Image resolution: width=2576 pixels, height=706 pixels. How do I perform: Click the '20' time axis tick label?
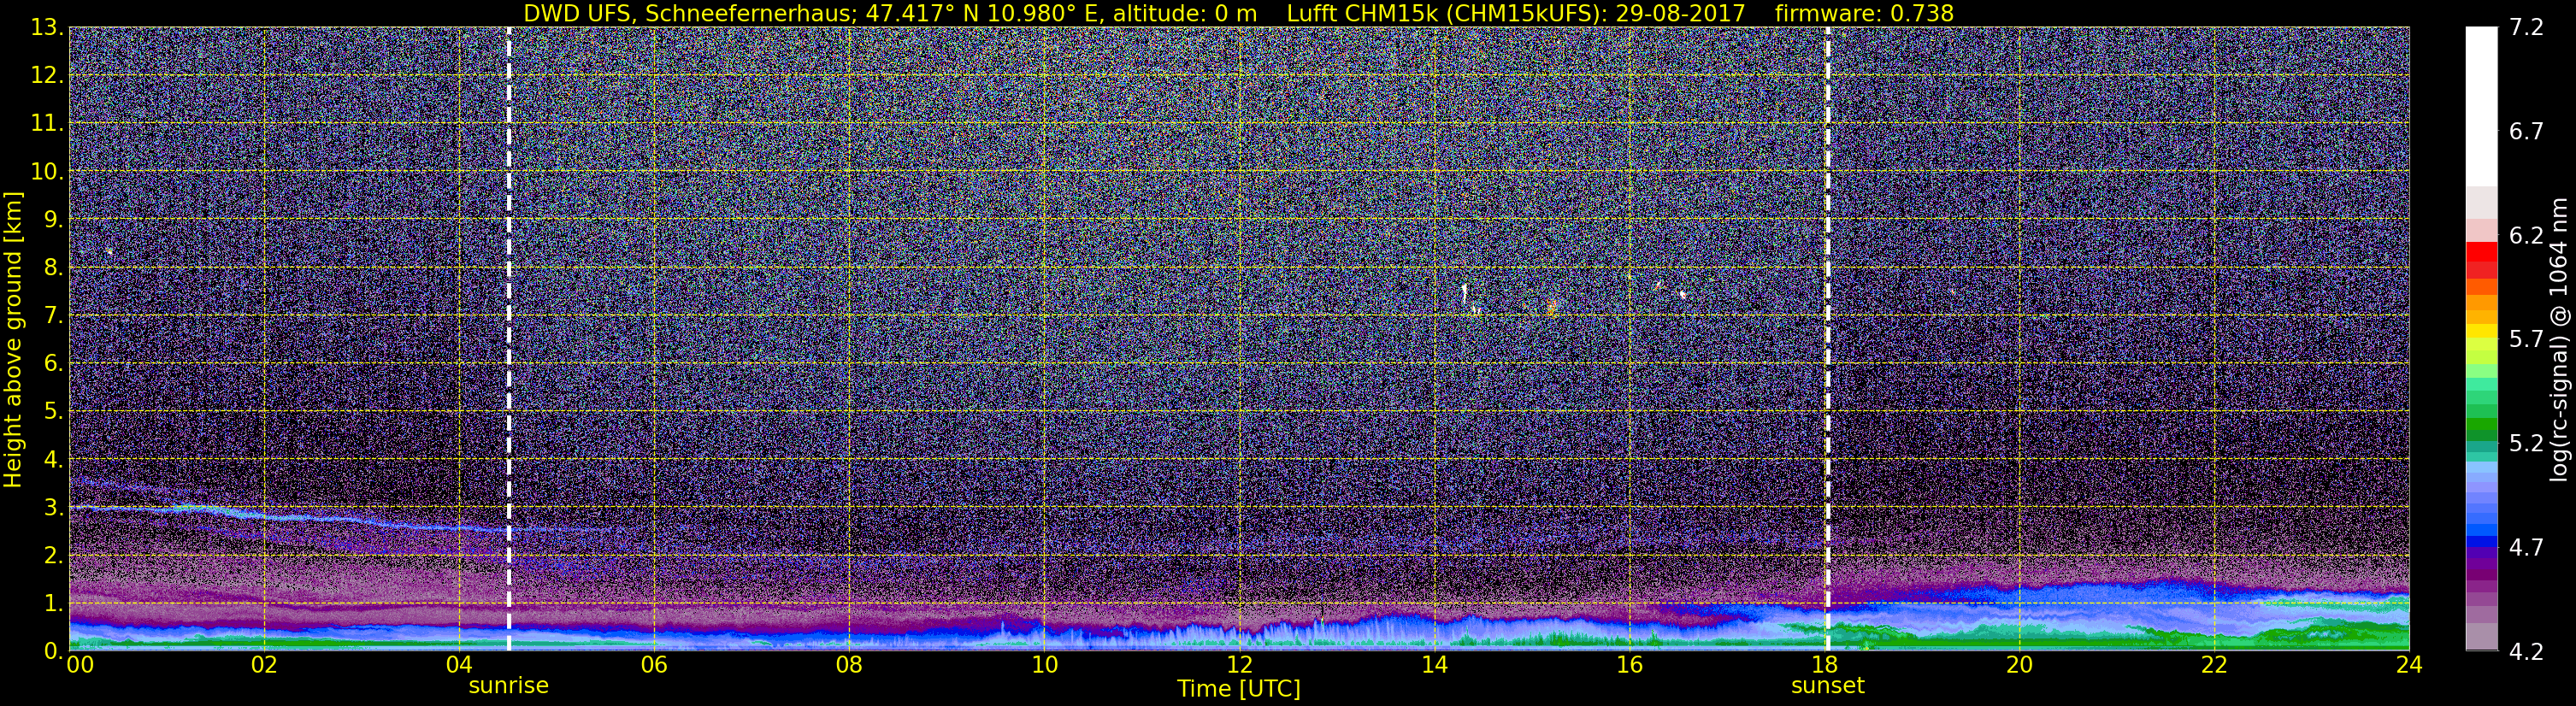coord(2019,665)
